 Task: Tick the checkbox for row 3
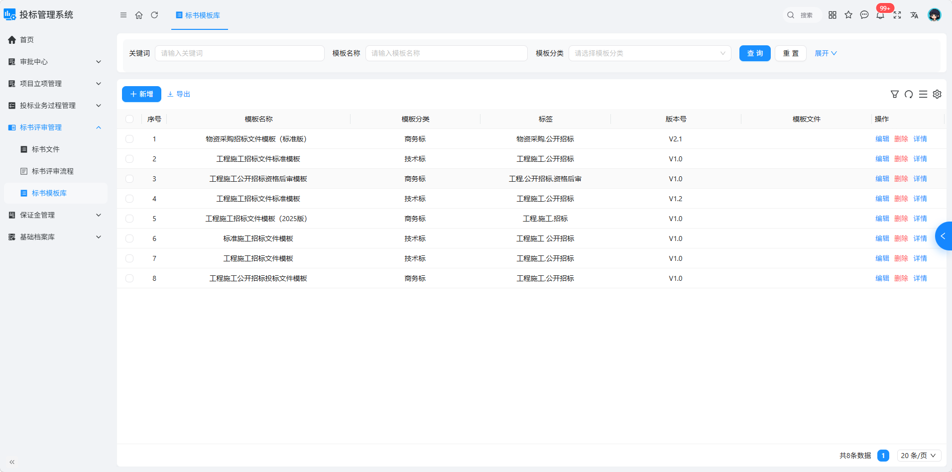[129, 179]
